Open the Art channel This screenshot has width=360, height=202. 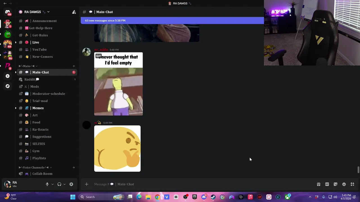point(47,115)
